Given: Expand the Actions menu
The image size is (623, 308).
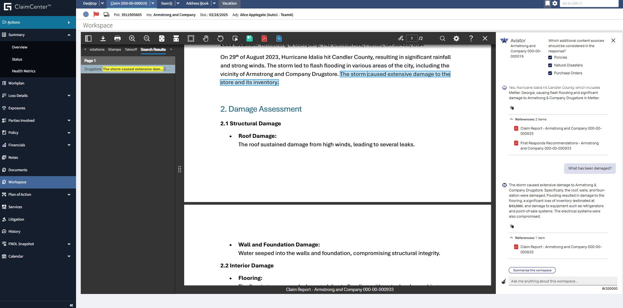Looking at the screenshot, I should pyautogui.click(x=38, y=22).
